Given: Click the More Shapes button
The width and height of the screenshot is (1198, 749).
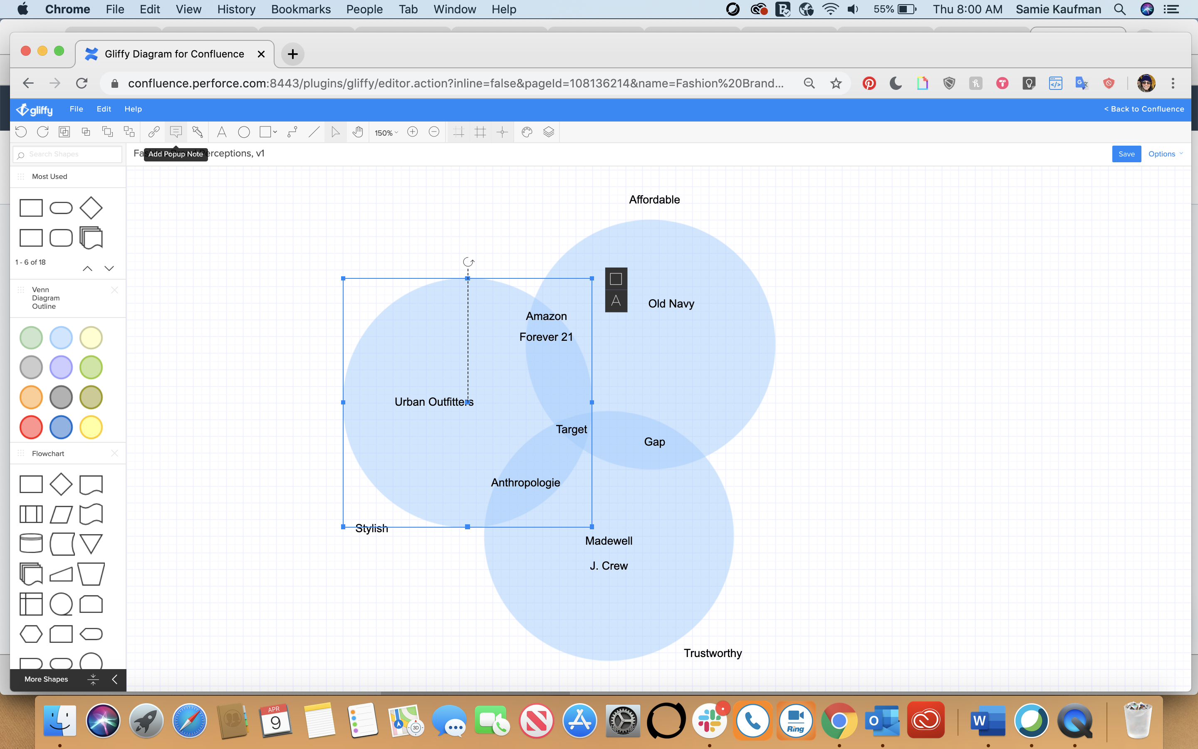Looking at the screenshot, I should coord(46,679).
